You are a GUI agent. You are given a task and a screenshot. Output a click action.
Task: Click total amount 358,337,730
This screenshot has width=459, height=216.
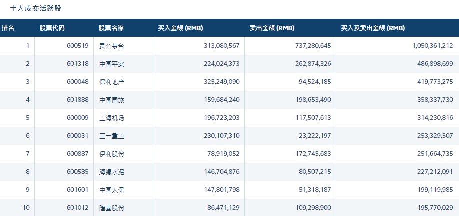(435, 100)
